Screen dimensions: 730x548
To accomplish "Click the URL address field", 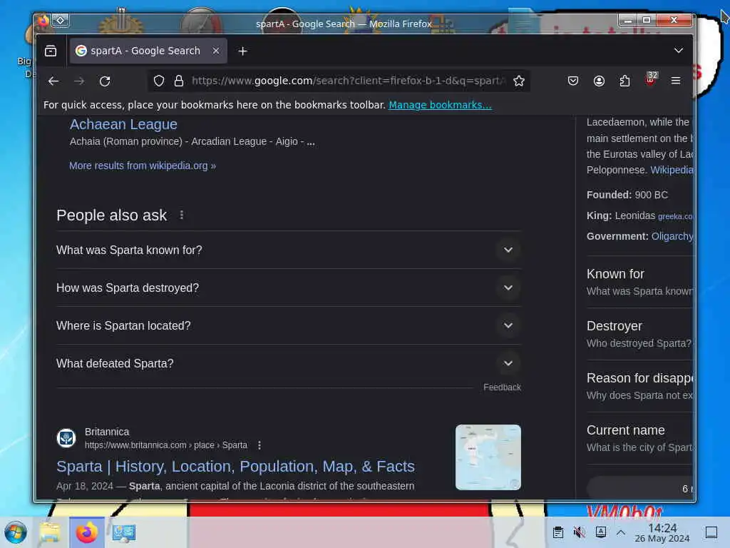I will tap(347, 81).
